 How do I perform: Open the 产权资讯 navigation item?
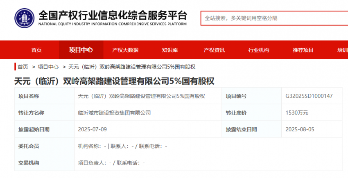click(214, 50)
